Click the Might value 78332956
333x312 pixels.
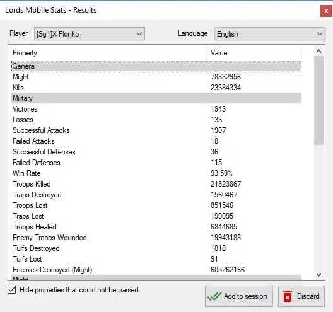(x=226, y=77)
